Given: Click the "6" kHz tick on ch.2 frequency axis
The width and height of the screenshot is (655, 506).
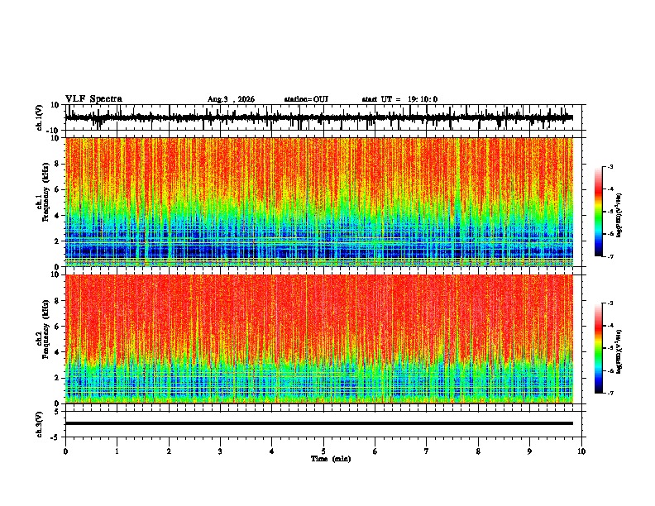Looking at the screenshot, I should click(58, 327).
